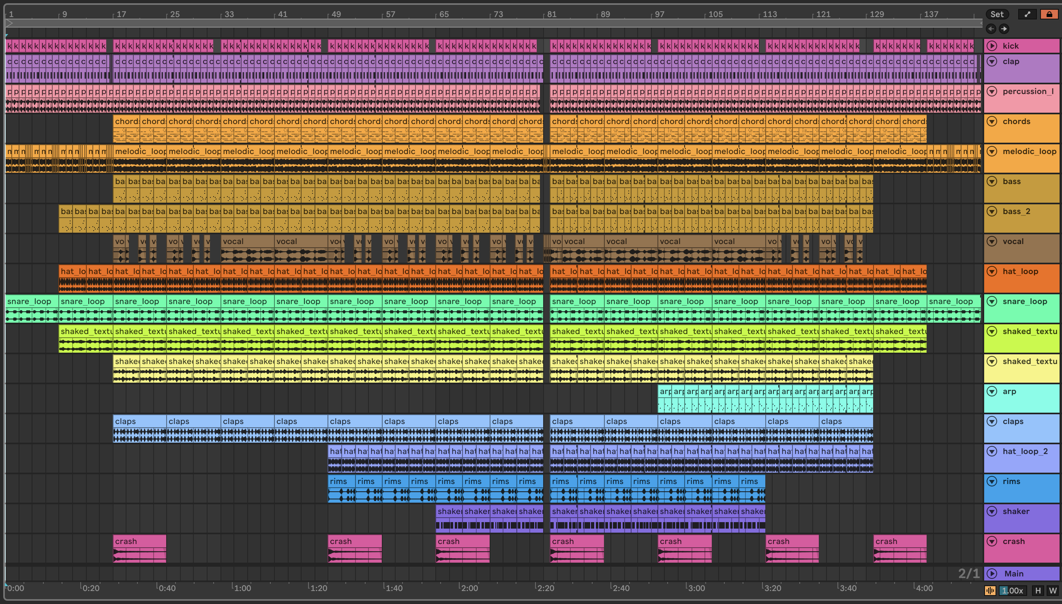Unfold the Main track

pyautogui.click(x=991, y=573)
